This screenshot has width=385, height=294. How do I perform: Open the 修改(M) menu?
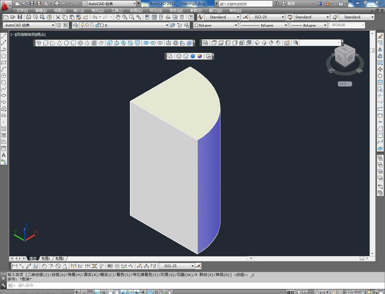tap(176, 11)
